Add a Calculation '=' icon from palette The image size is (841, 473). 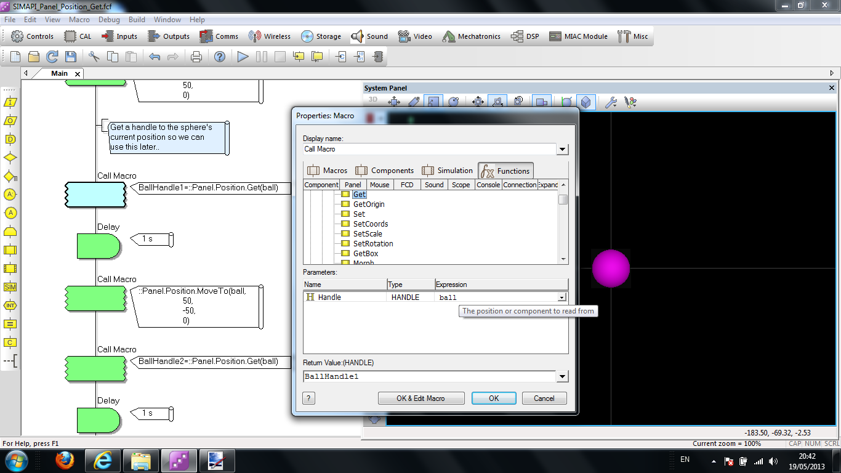coord(10,324)
